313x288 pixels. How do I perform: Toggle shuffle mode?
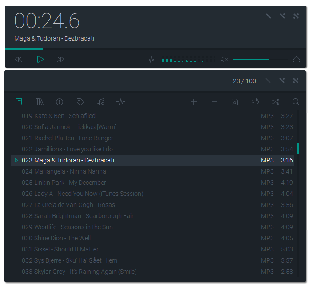coord(276,102)
